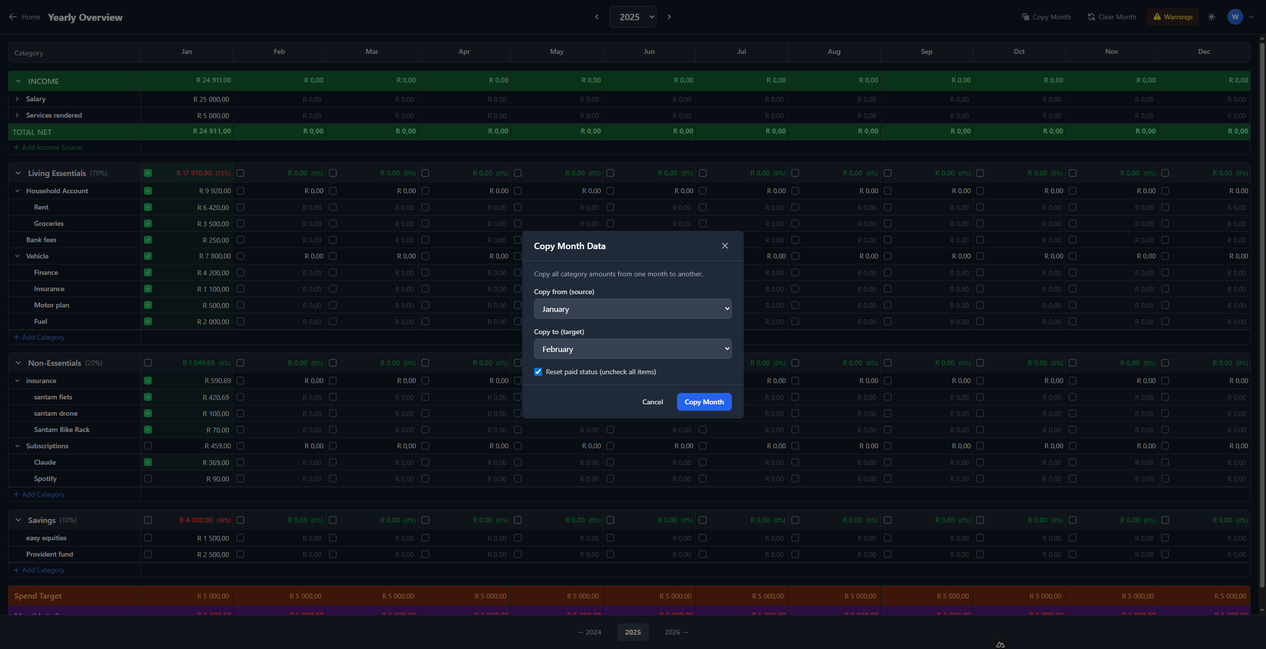Switch to the 2024 year tab

tap(589, 632)
